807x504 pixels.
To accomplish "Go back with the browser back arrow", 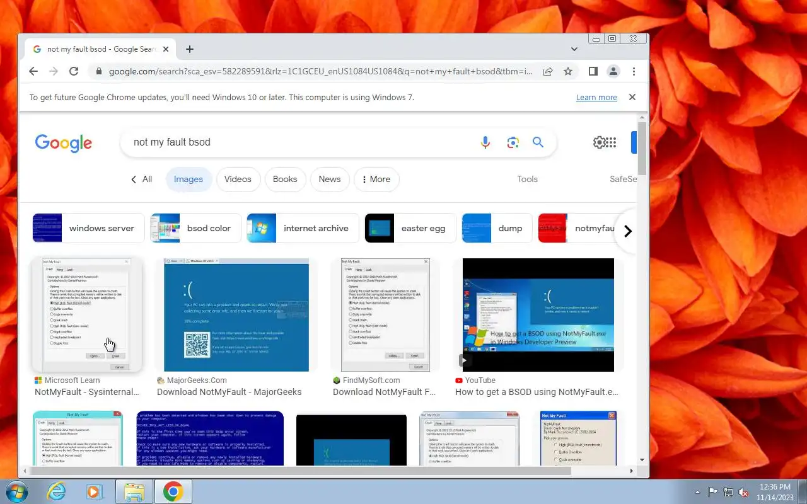I will (x=33, y=71).
